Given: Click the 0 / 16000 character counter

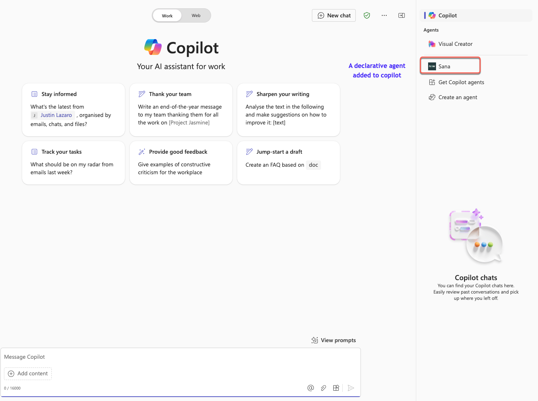Looking at the screenshot, I should coord(12,388).
